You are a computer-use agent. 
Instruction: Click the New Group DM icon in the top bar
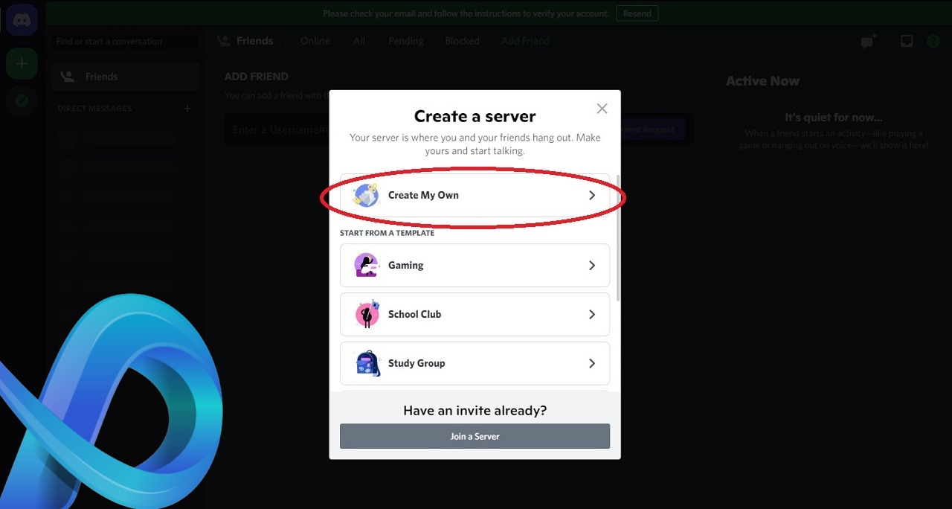[x=869, y=41]
